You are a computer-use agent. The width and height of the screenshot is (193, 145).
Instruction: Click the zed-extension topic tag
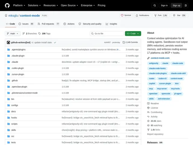pos(164,99)
